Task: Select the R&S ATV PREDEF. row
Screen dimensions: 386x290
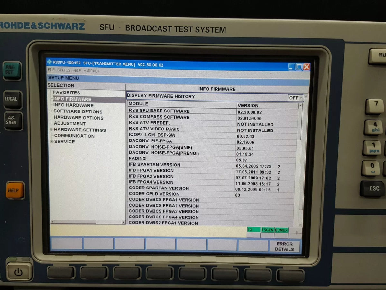Action: click(213, 123)
